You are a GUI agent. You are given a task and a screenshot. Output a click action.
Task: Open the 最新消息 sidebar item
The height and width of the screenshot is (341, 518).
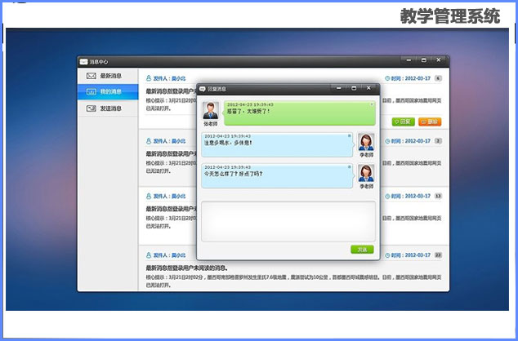[106, 76]
